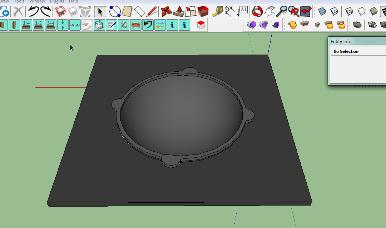Toggle Back Edges display style
This screenshot has width=386, height=228.
point(334,12)
